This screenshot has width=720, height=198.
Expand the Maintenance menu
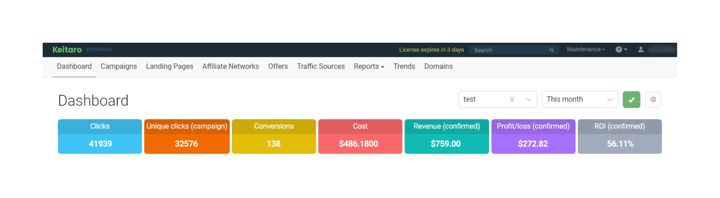tap(585, 50)
